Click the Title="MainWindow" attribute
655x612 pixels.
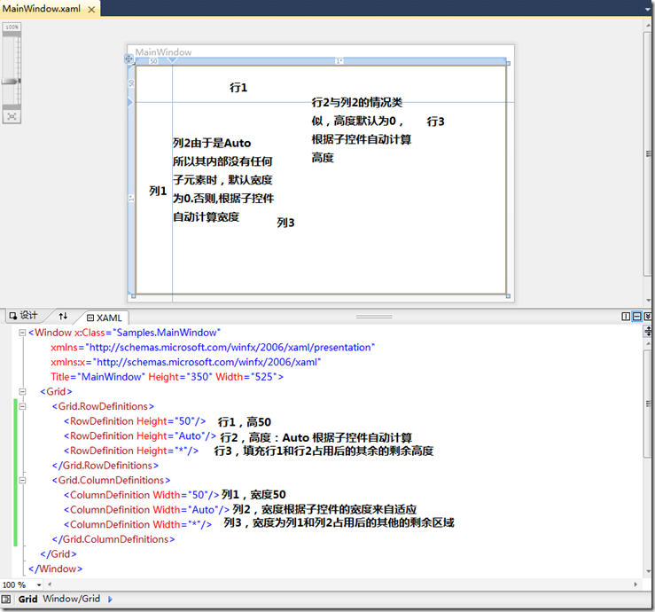click(97, 377)
